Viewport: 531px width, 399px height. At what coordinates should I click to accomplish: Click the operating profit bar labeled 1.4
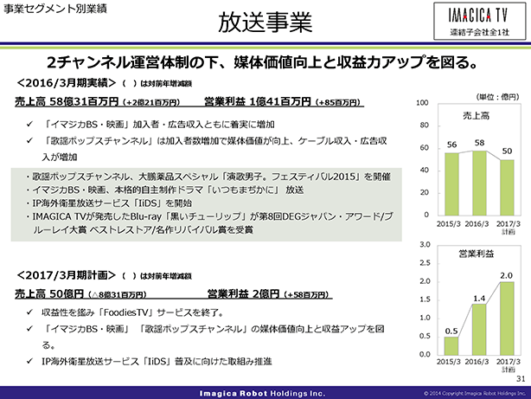coord(479,330)
